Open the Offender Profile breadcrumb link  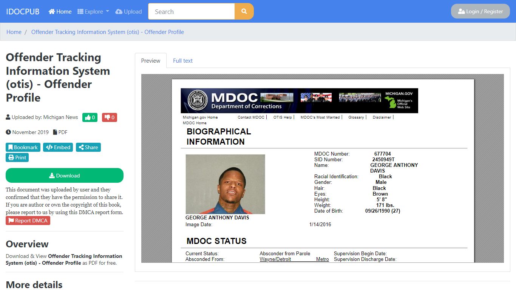pyautogui.click(x=108, y=32)
